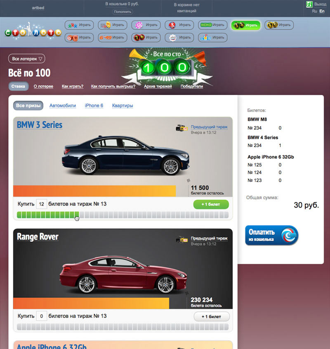Switch language to En
This screenshot has height=349, width=330.
(322, 11)
